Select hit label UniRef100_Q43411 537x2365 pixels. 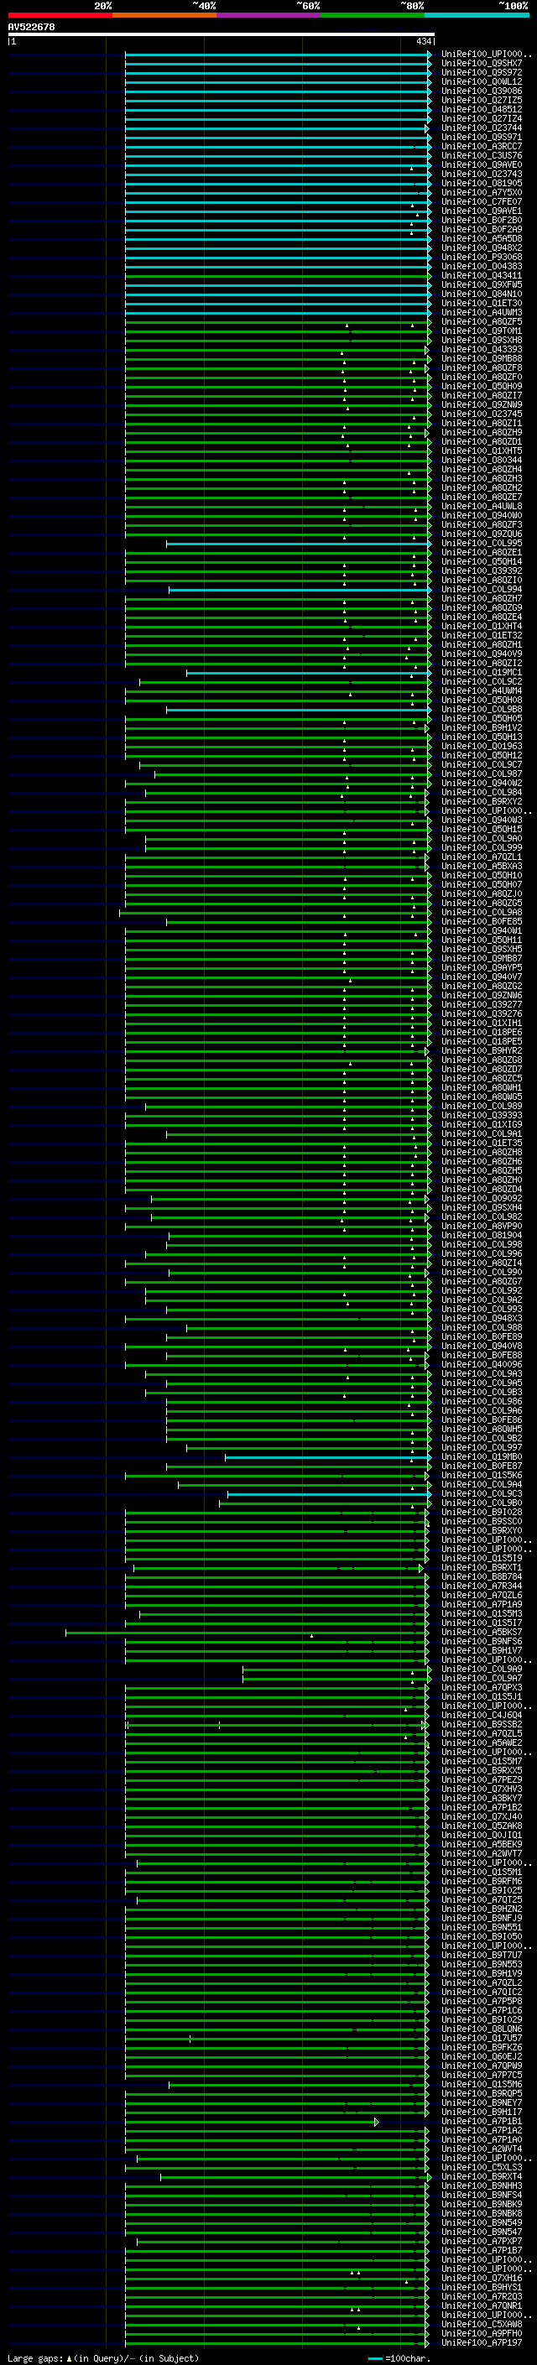tap(482, 275)
